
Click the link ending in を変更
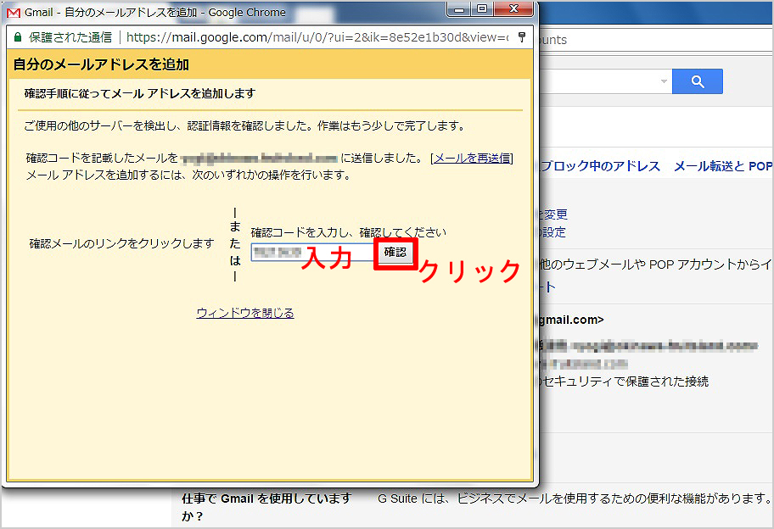[552, 214]
